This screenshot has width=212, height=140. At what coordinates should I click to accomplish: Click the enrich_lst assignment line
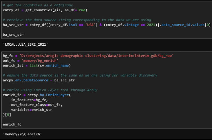coord(37,66)
